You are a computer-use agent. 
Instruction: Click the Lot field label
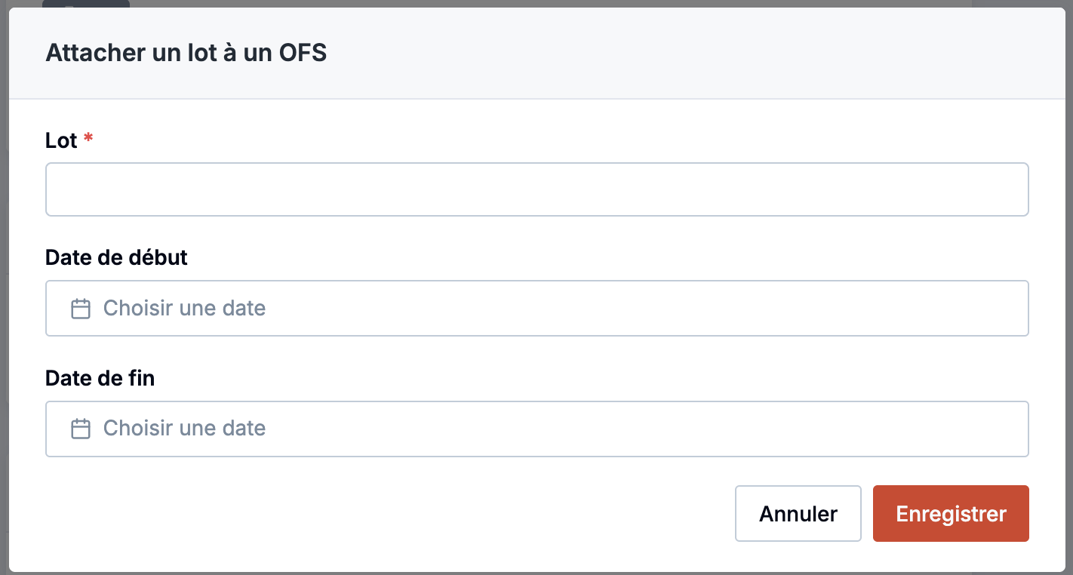pos(61,140)
